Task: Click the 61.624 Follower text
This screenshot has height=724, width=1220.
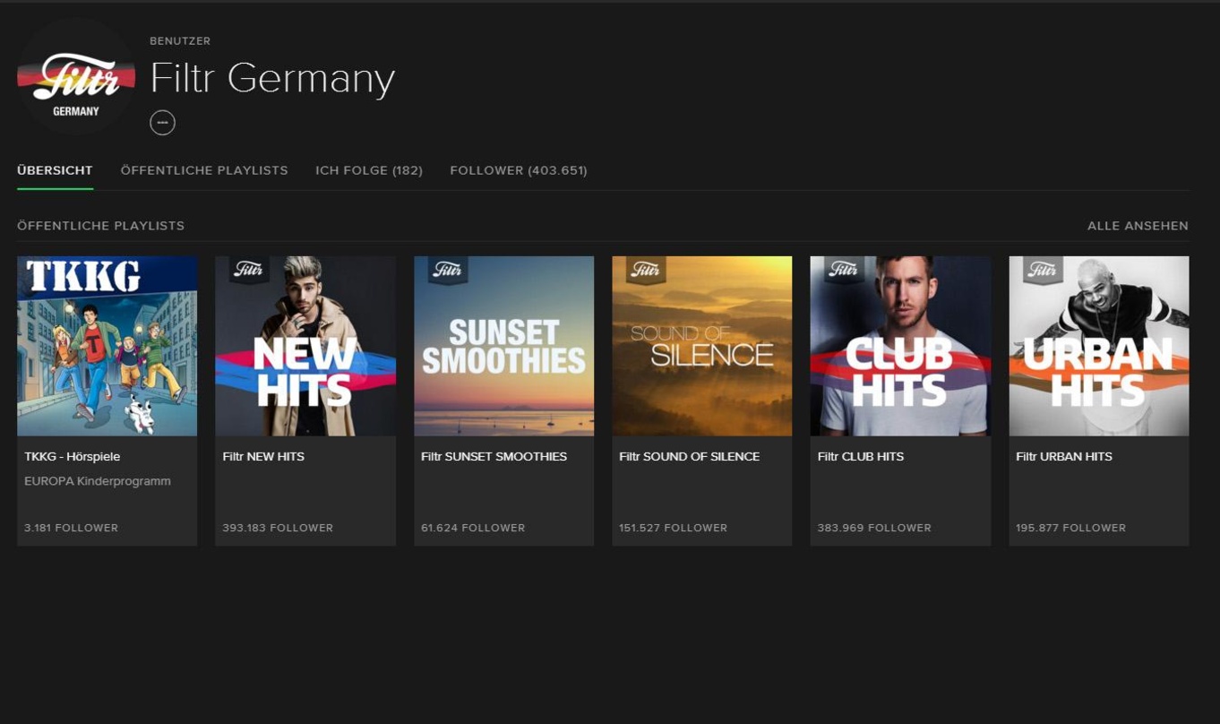Action: click(x=473, y=528)
